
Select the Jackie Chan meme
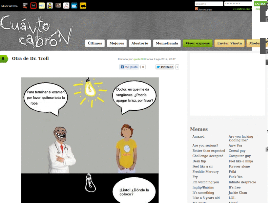(x=238, y=193)
